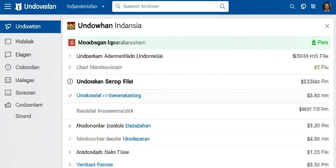336x168 pixels.
Task: Open Kudshek in the sidebar
Action: (x=25, y=41)
